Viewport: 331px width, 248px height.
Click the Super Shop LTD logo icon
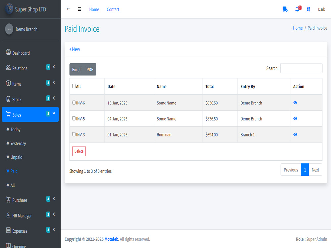pos(9,9)
